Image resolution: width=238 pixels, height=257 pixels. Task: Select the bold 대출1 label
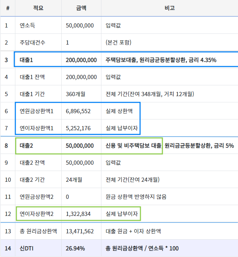pos(26,60)
